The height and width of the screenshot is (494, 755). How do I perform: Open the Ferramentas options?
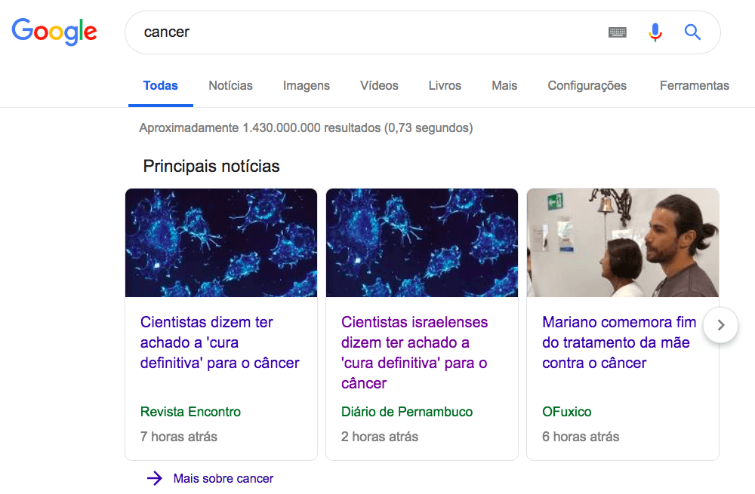coord(694,85)
